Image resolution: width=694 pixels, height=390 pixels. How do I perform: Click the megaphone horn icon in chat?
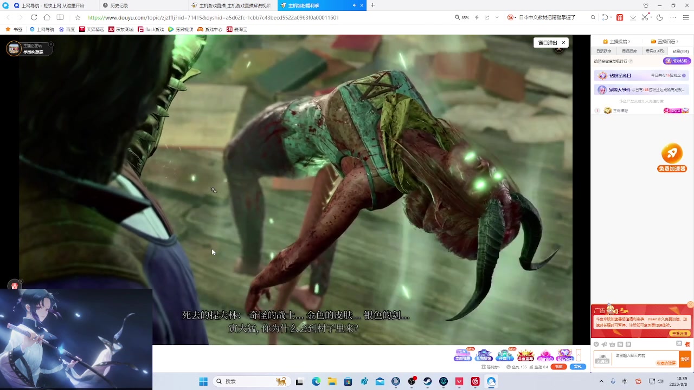click(x=605, y=344)
